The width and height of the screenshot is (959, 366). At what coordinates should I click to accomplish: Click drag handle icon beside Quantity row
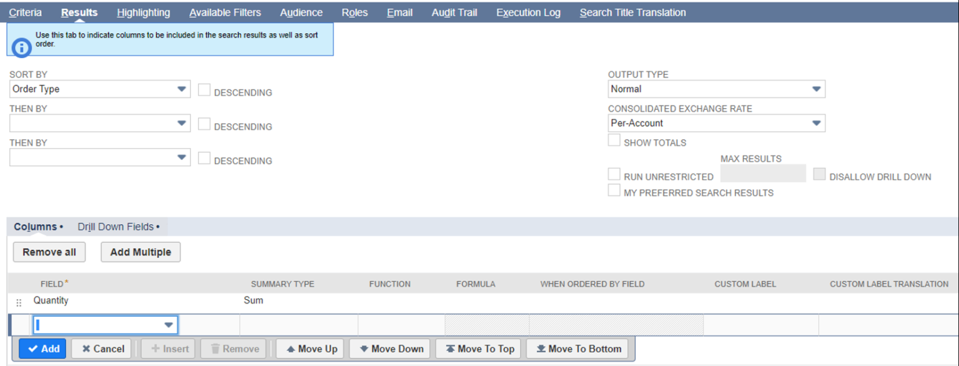pos(19,302)
